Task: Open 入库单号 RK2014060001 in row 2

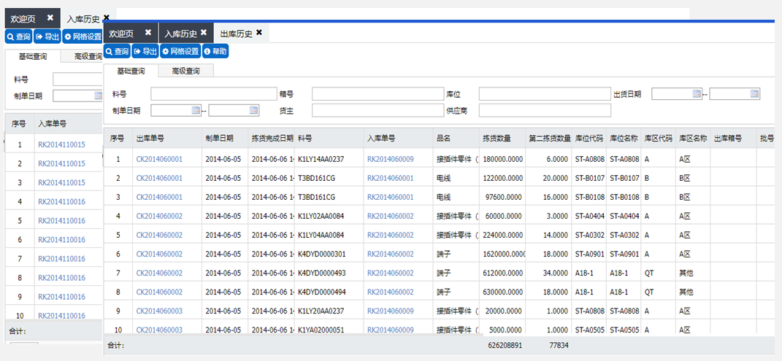Action: [391, 178]
